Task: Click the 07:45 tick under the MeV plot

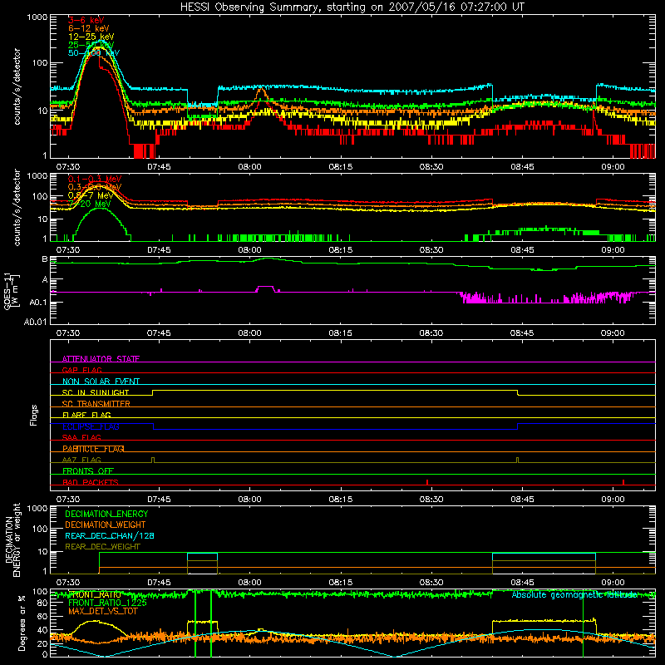Action: point(159,250)
